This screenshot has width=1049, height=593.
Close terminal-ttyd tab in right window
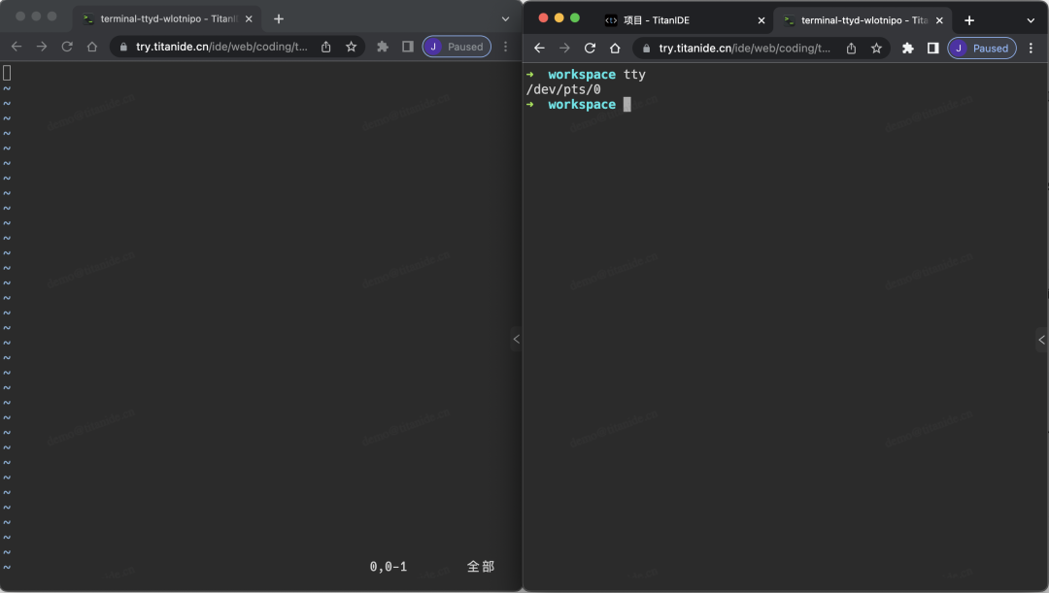939,20
